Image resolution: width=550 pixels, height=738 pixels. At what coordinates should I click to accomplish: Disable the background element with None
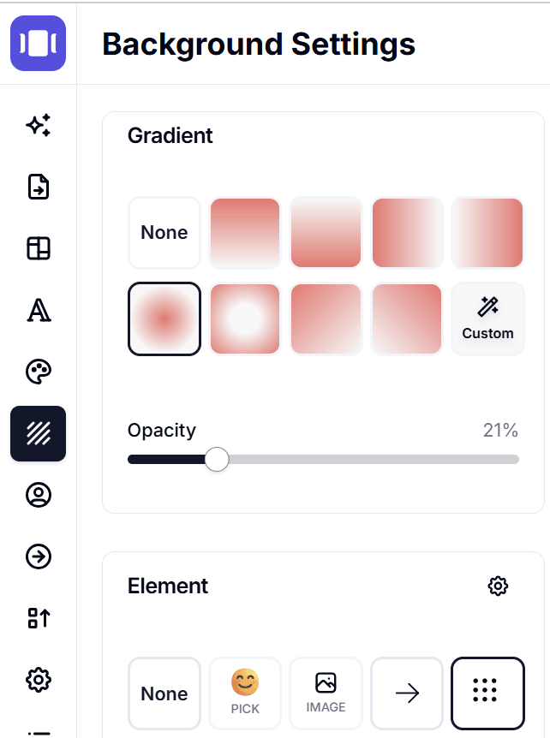coord(164,693)
